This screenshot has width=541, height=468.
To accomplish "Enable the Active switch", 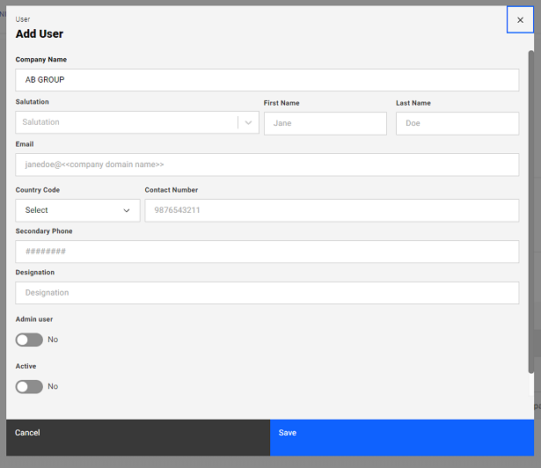I will [x=29, y=386].
